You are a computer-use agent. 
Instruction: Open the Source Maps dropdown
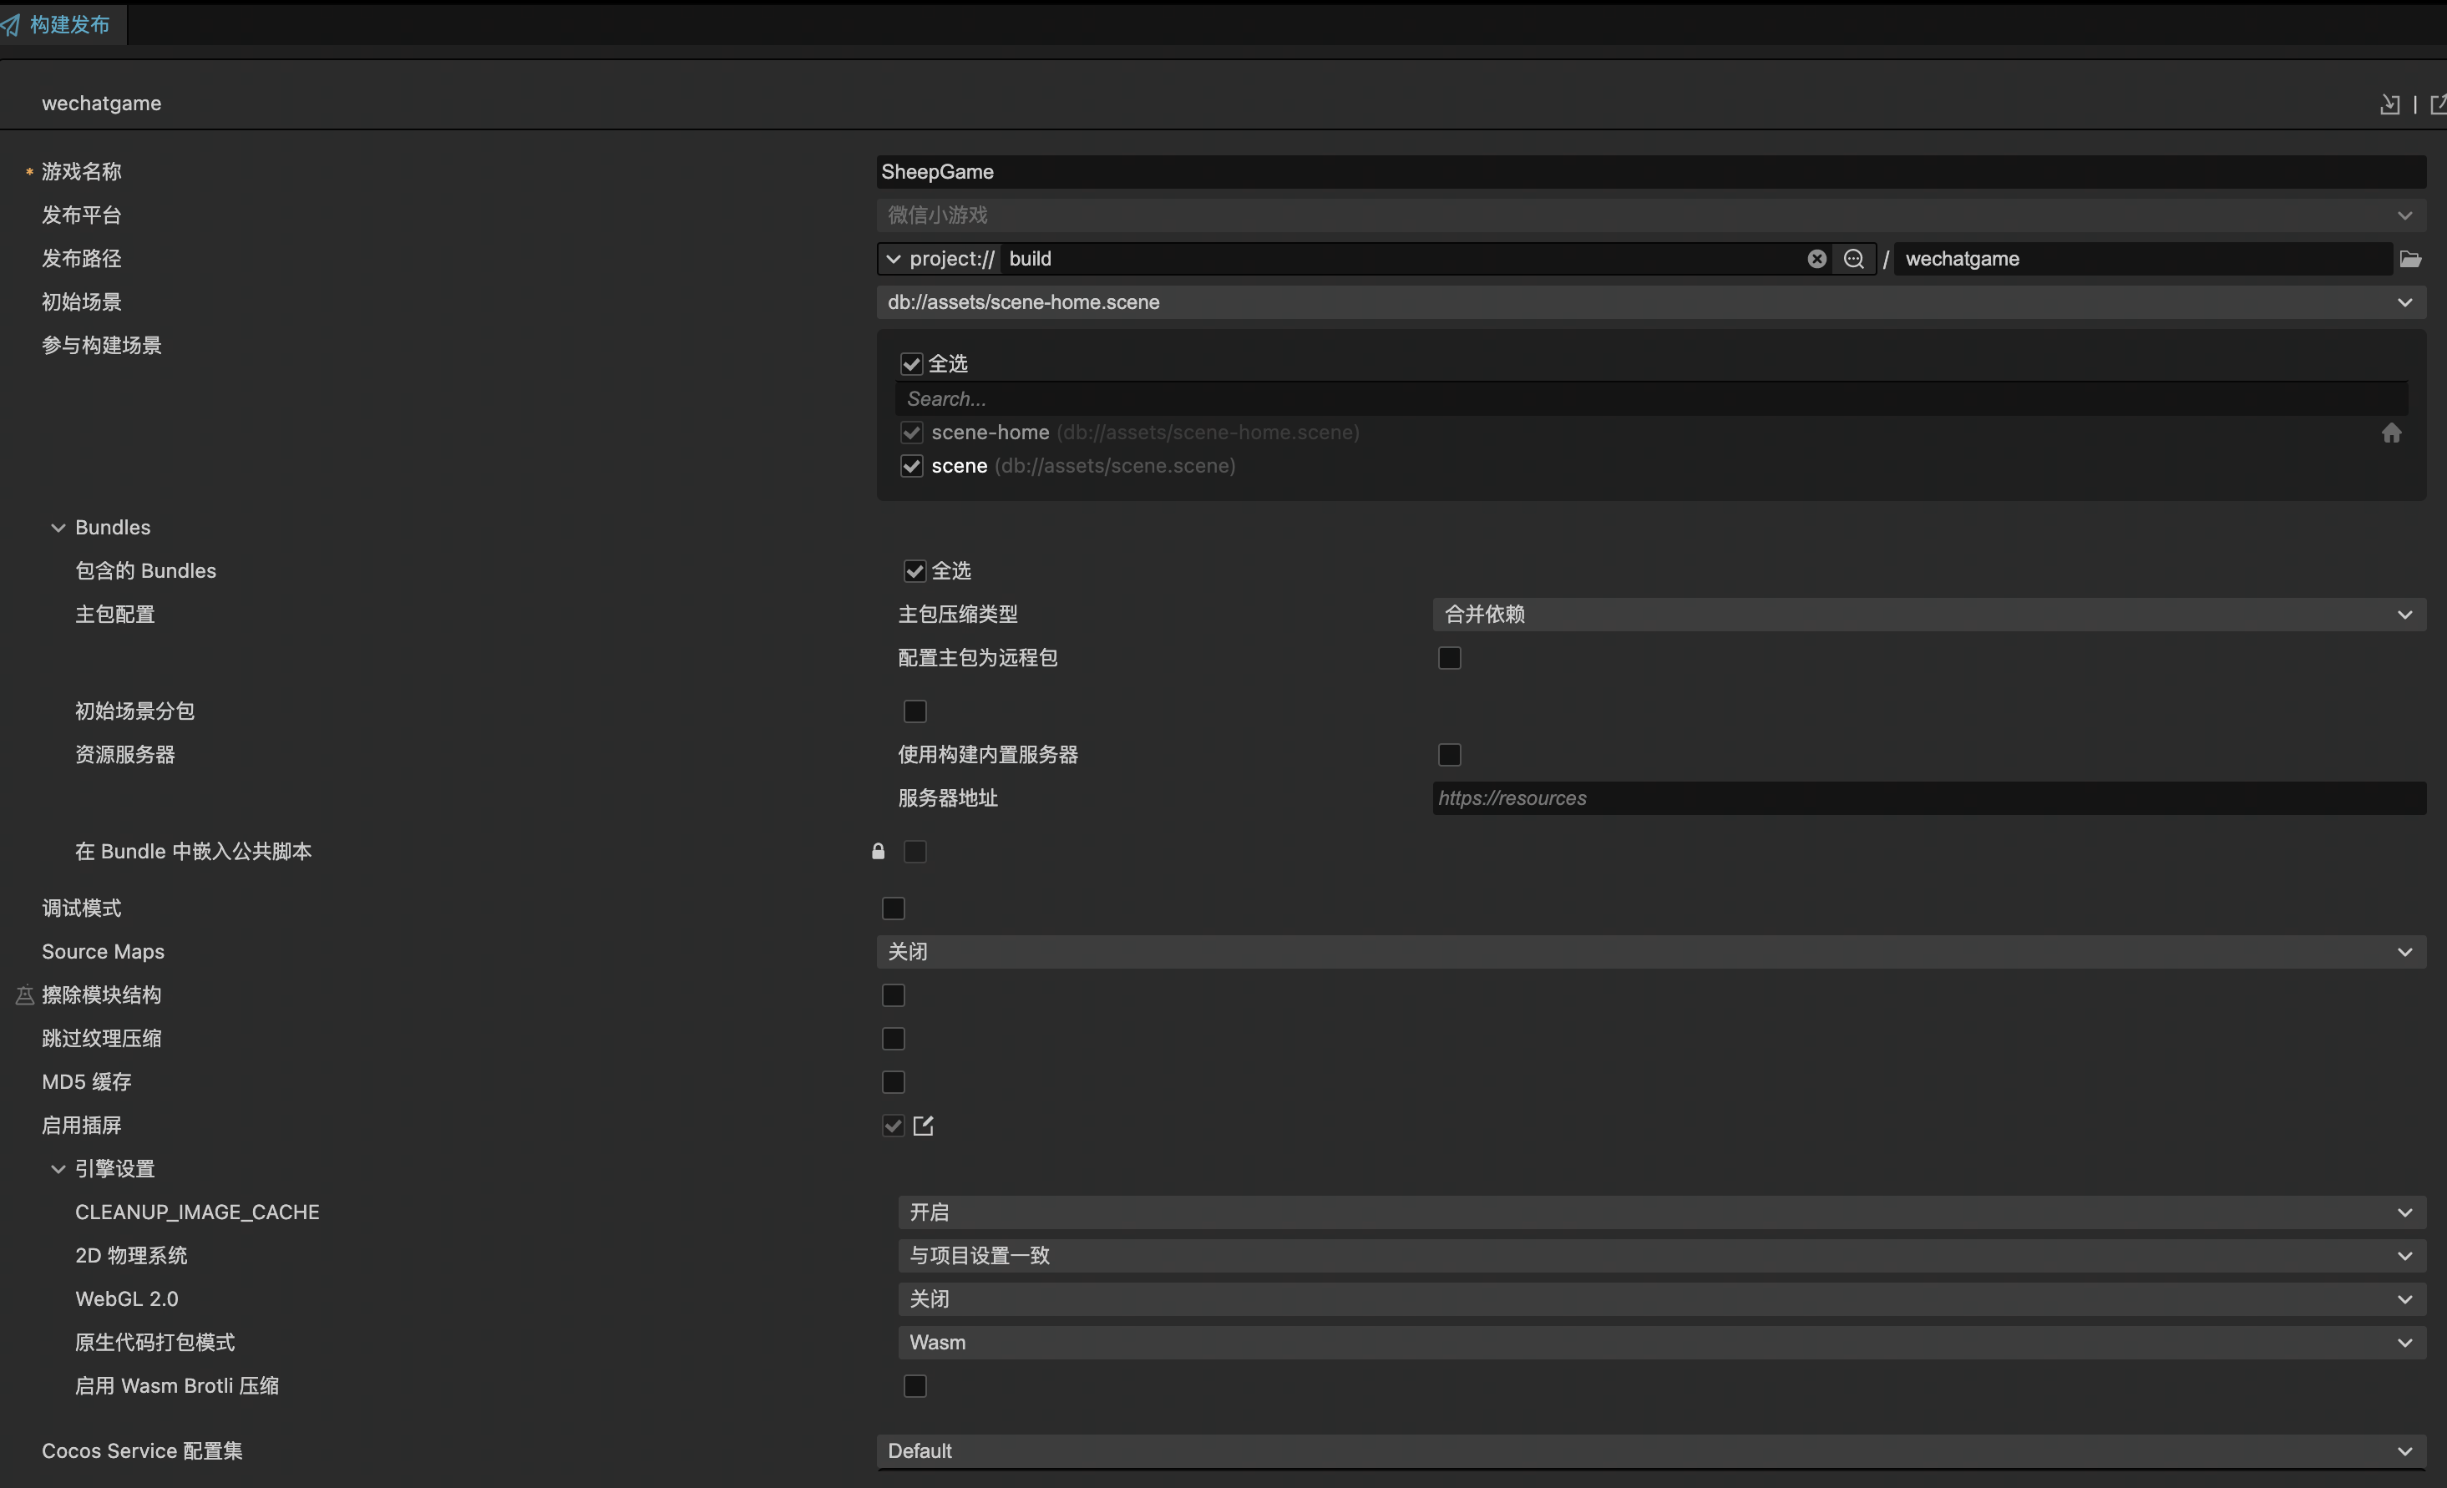1650,952
